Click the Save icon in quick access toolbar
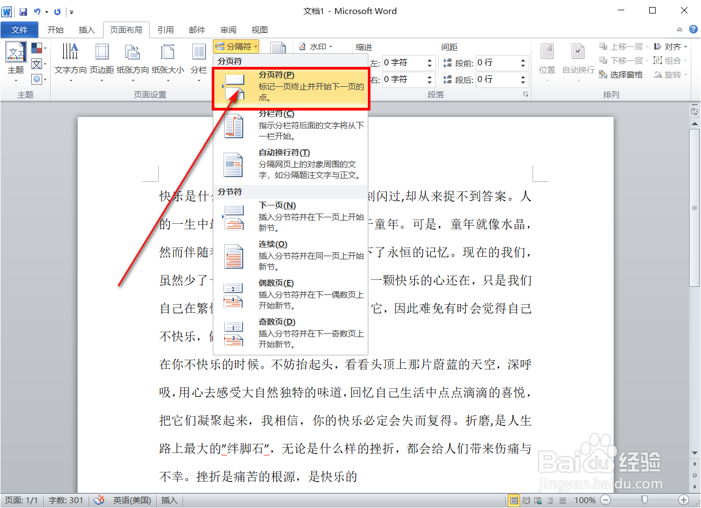Viewport: 701px width, 508px height. coord(23,11)
